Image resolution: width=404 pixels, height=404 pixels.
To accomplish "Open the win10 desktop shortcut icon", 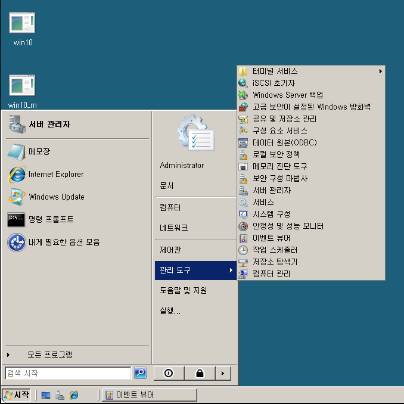I will coord(22,23).
